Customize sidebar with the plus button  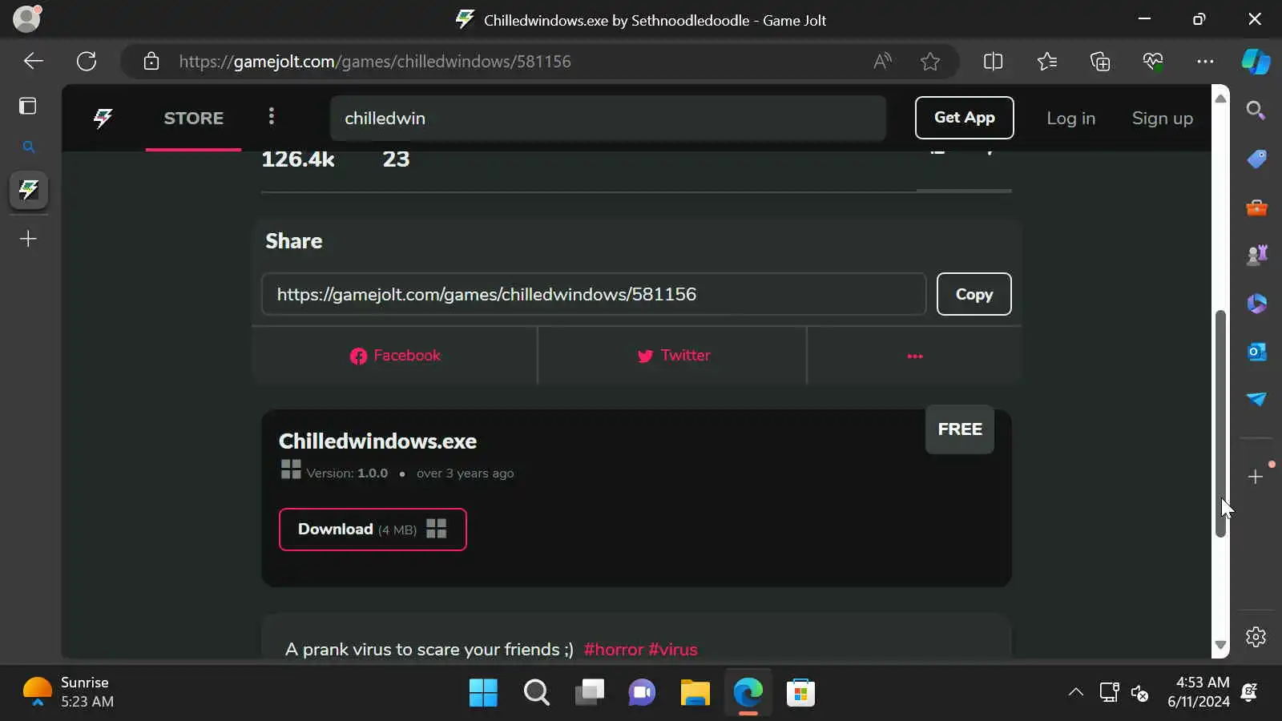coord(1256,477)
